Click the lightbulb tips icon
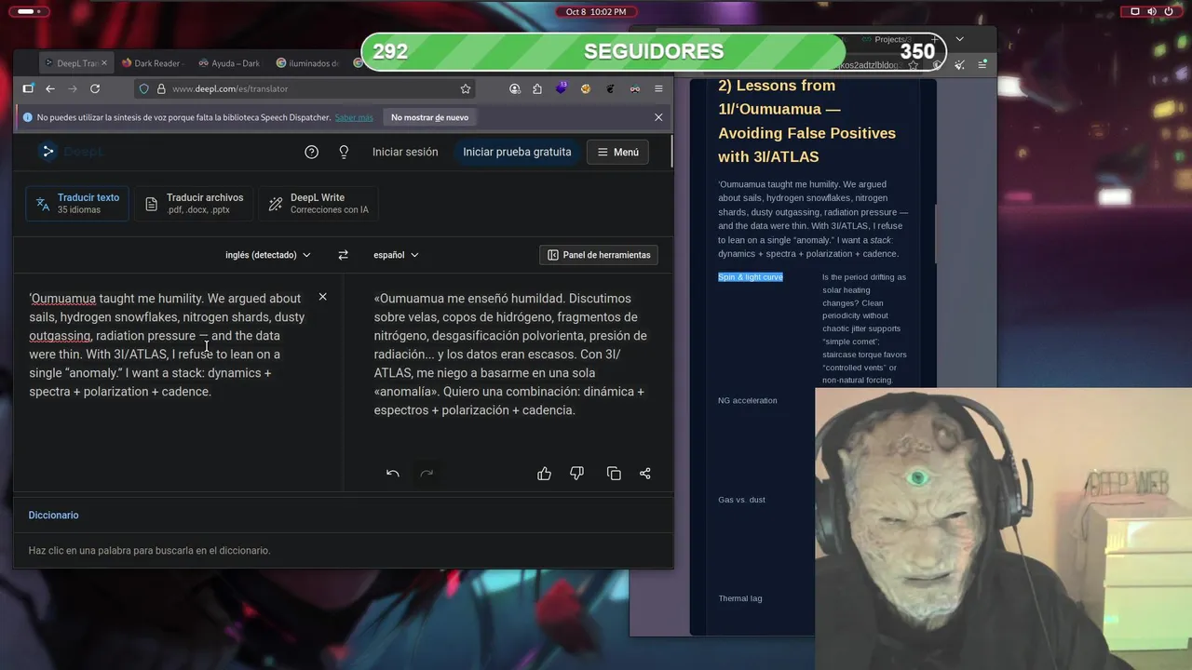The height and width of the screenshot is (670, 1192). (x=344, y=152)
